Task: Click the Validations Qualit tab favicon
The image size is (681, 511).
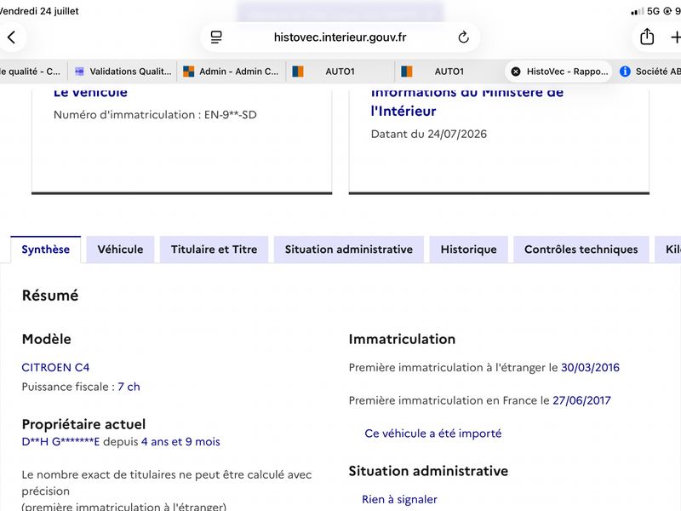Action: (x=79, y=72)
